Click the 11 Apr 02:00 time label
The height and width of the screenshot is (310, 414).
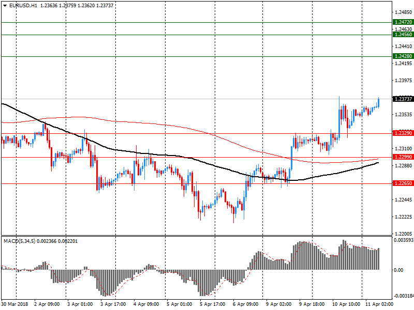(379, 304)
